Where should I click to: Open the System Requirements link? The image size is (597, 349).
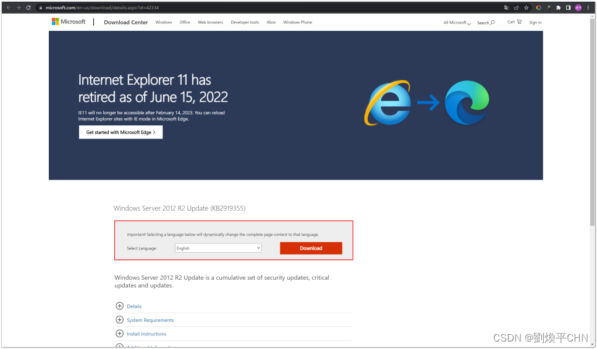coord(150,320)
